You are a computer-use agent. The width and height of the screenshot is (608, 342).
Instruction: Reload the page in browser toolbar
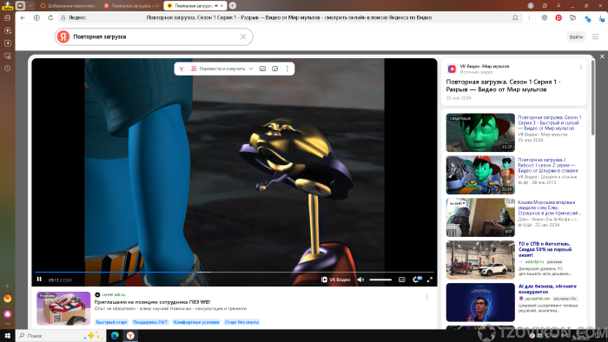pyautogui.click(x=50, y=17)
